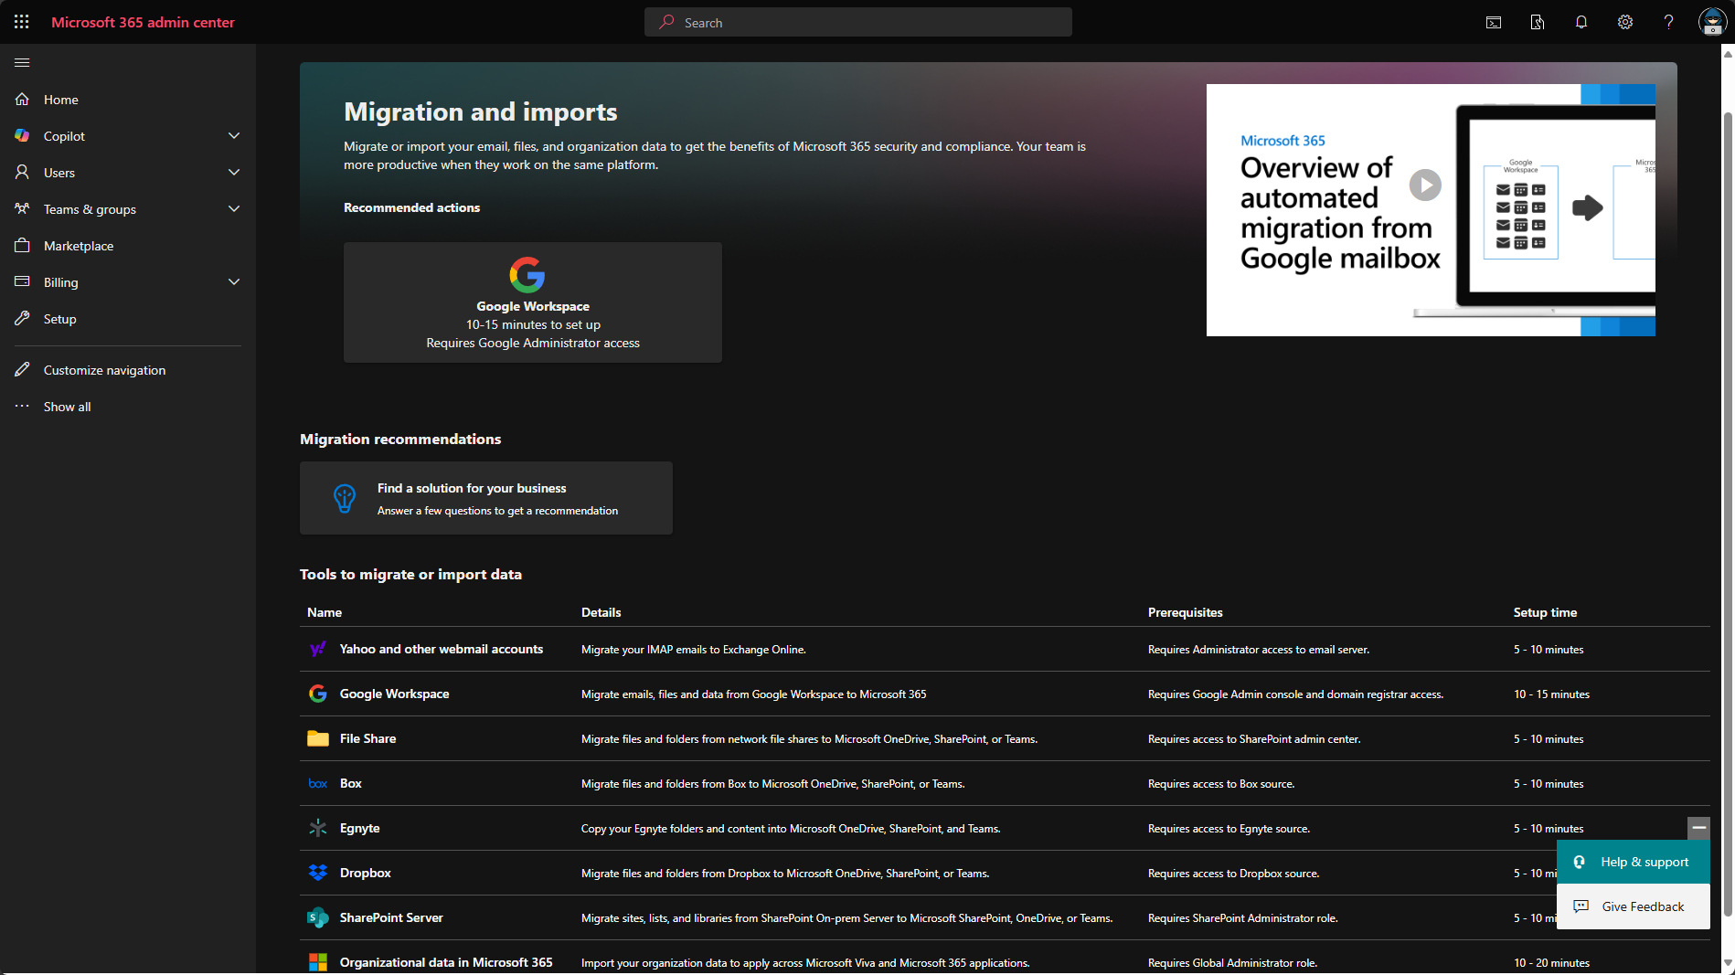Click the Teams & groups icon
Screen dimensions: 1735x975
(22, 208)
